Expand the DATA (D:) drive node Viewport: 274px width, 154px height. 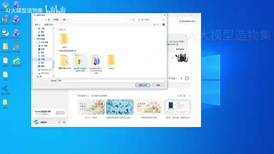[36, 73]
